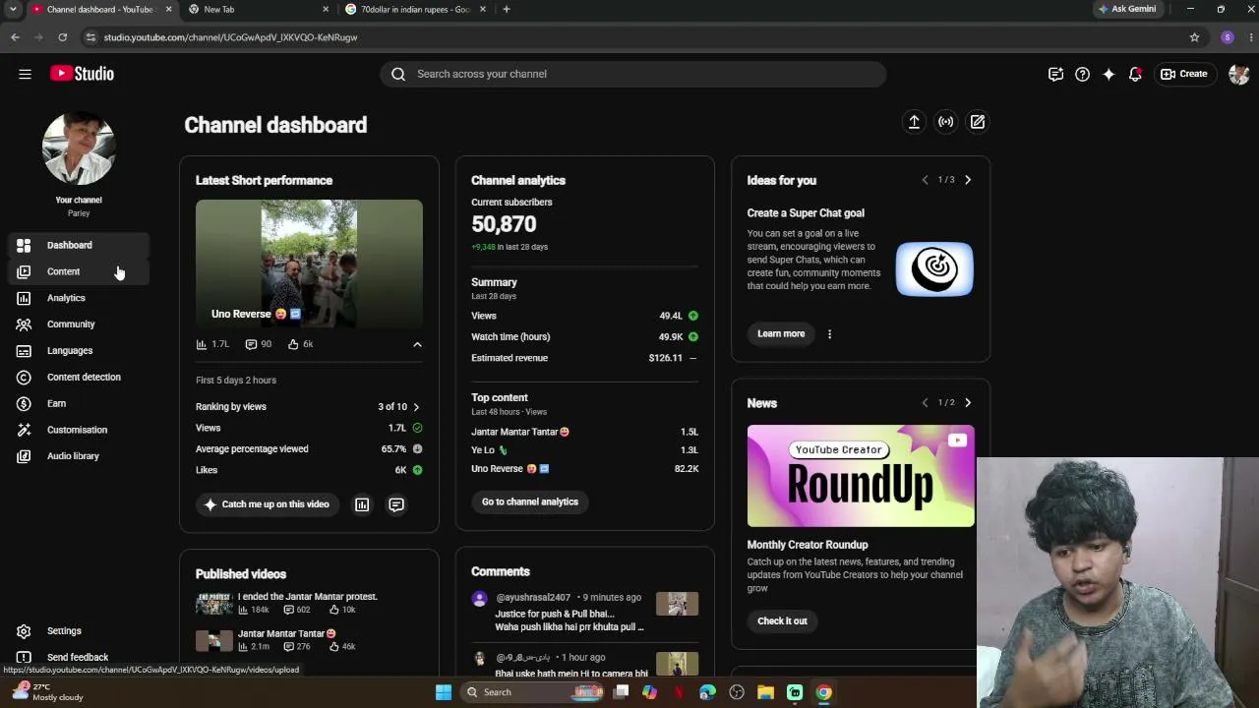Switch to the New Tab browser tab
The height and width of the screenshot is (708, 1259).
[258, 9]
